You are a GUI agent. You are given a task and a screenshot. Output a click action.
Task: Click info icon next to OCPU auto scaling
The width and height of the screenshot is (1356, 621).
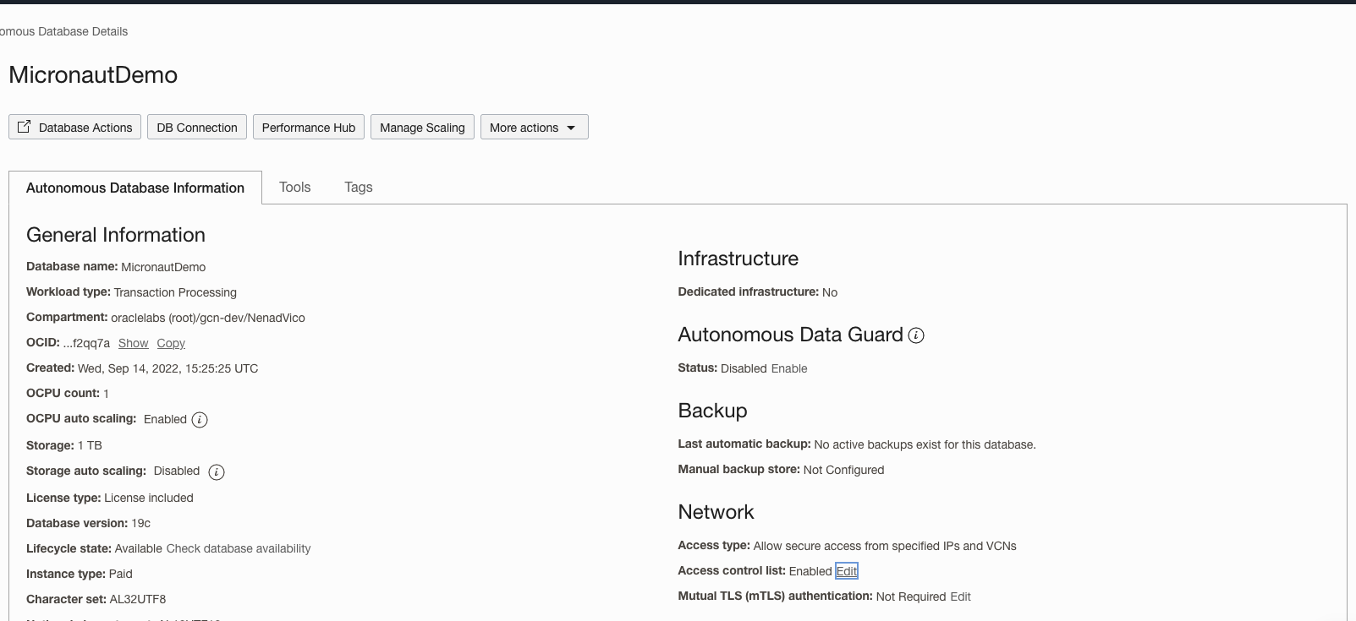[200, 420]
